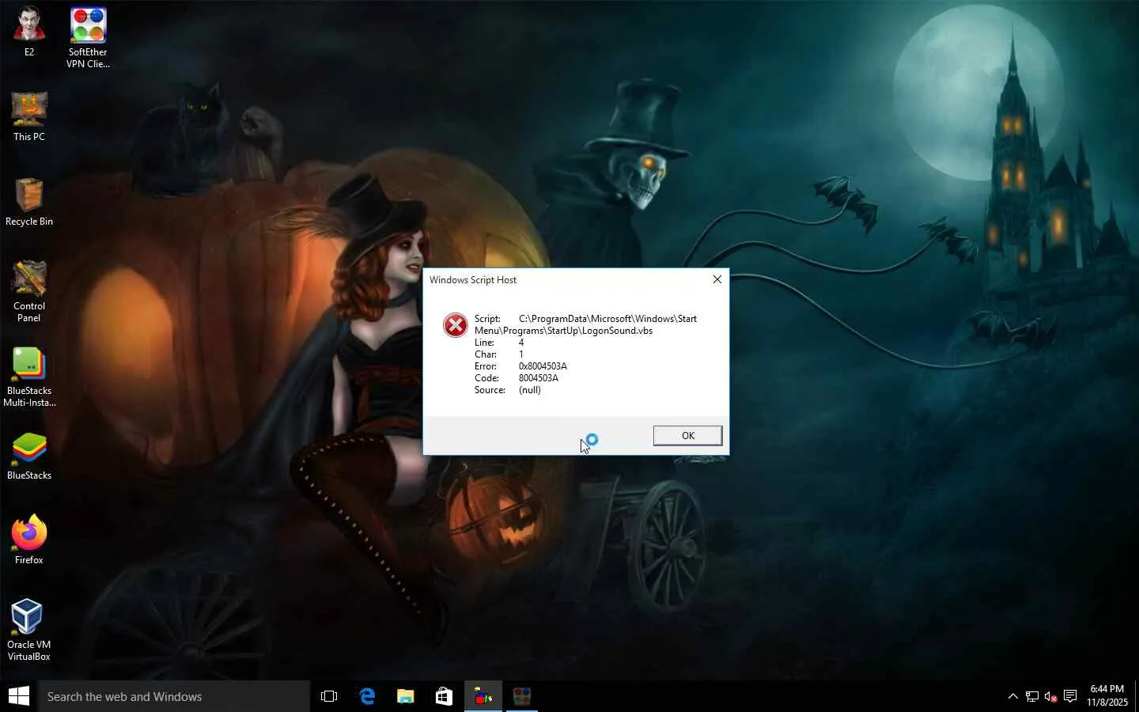
Task: Open the Windows Start menu
Action: 19,696
